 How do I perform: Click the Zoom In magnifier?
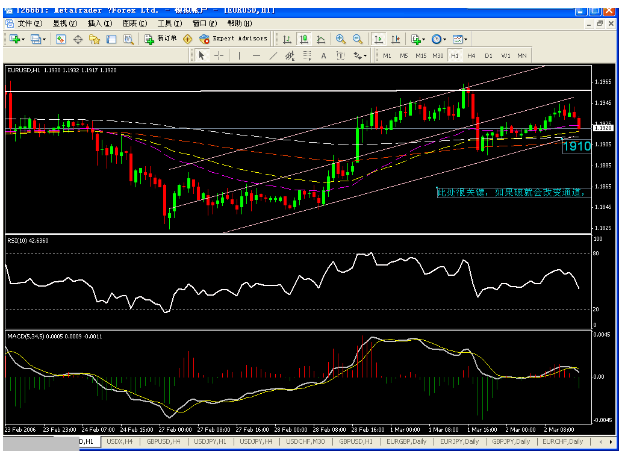point(341,39)
